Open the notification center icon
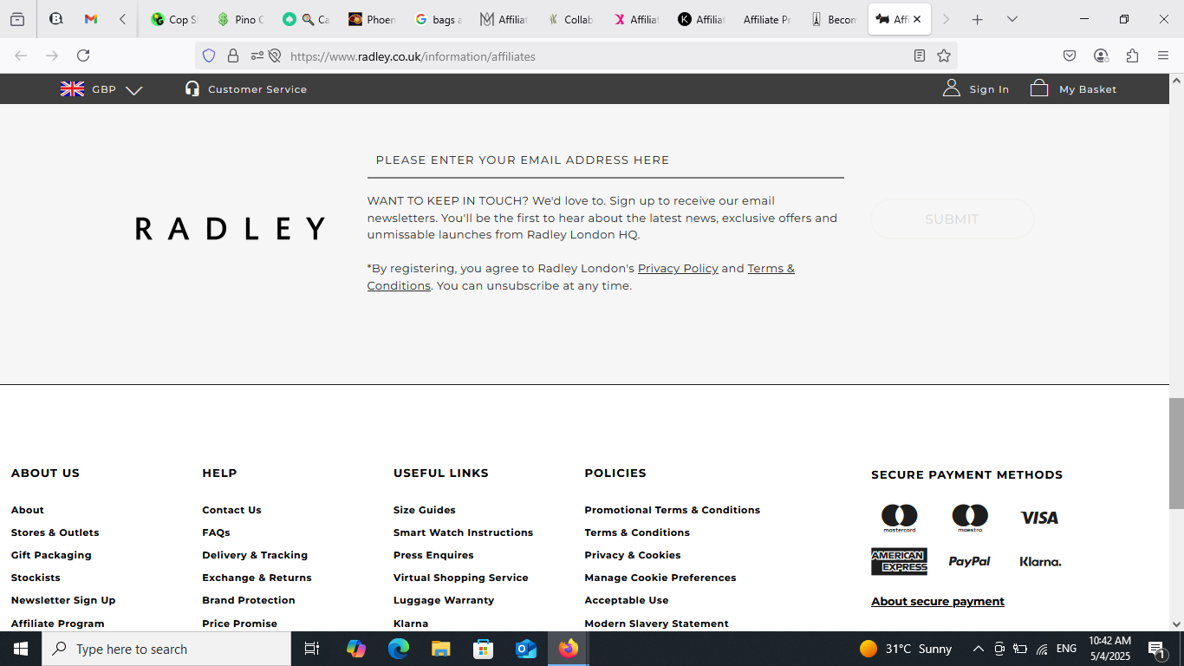This screenshot has width=1184, height=666. (1156, 649)
